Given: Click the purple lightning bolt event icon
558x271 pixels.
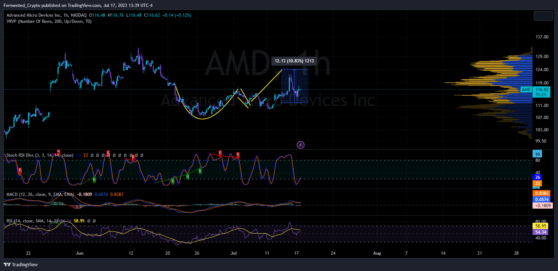Looking at the screenshot, I should click(301, 145).
